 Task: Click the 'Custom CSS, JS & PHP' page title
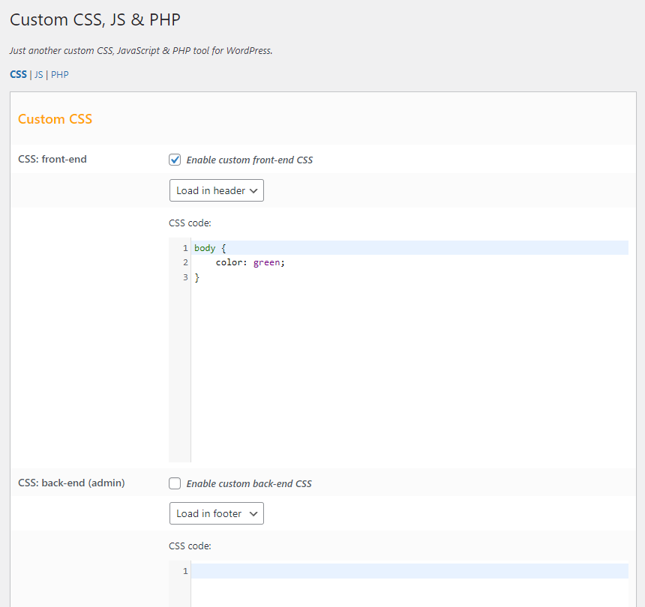95,19
